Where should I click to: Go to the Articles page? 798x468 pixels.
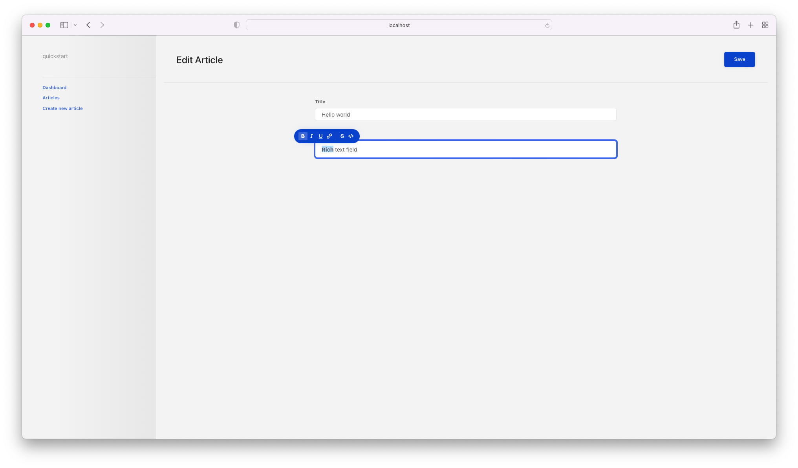51,98
